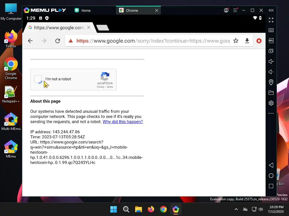Install an APK via the APK icon
This screenshot has width=289, height=216.
(x=271, y=40)
